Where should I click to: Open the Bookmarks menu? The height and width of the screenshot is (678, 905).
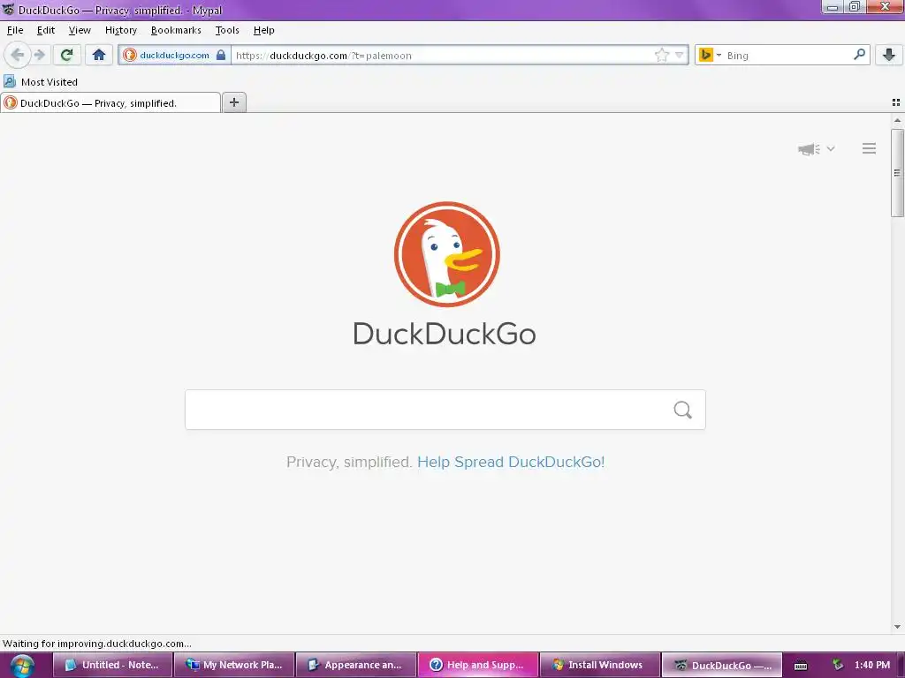coord(176,30)
